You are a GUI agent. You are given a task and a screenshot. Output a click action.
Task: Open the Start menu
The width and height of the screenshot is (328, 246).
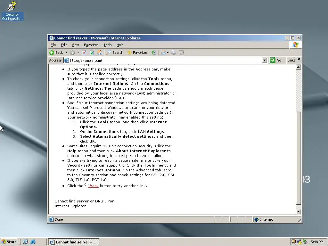(x=9, y=242)
